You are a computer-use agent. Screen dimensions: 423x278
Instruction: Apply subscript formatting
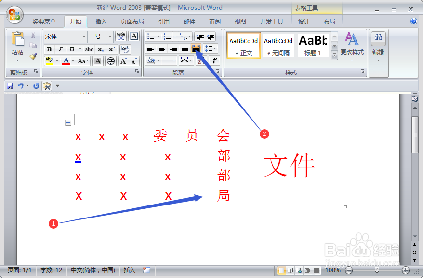click(100, 49)
